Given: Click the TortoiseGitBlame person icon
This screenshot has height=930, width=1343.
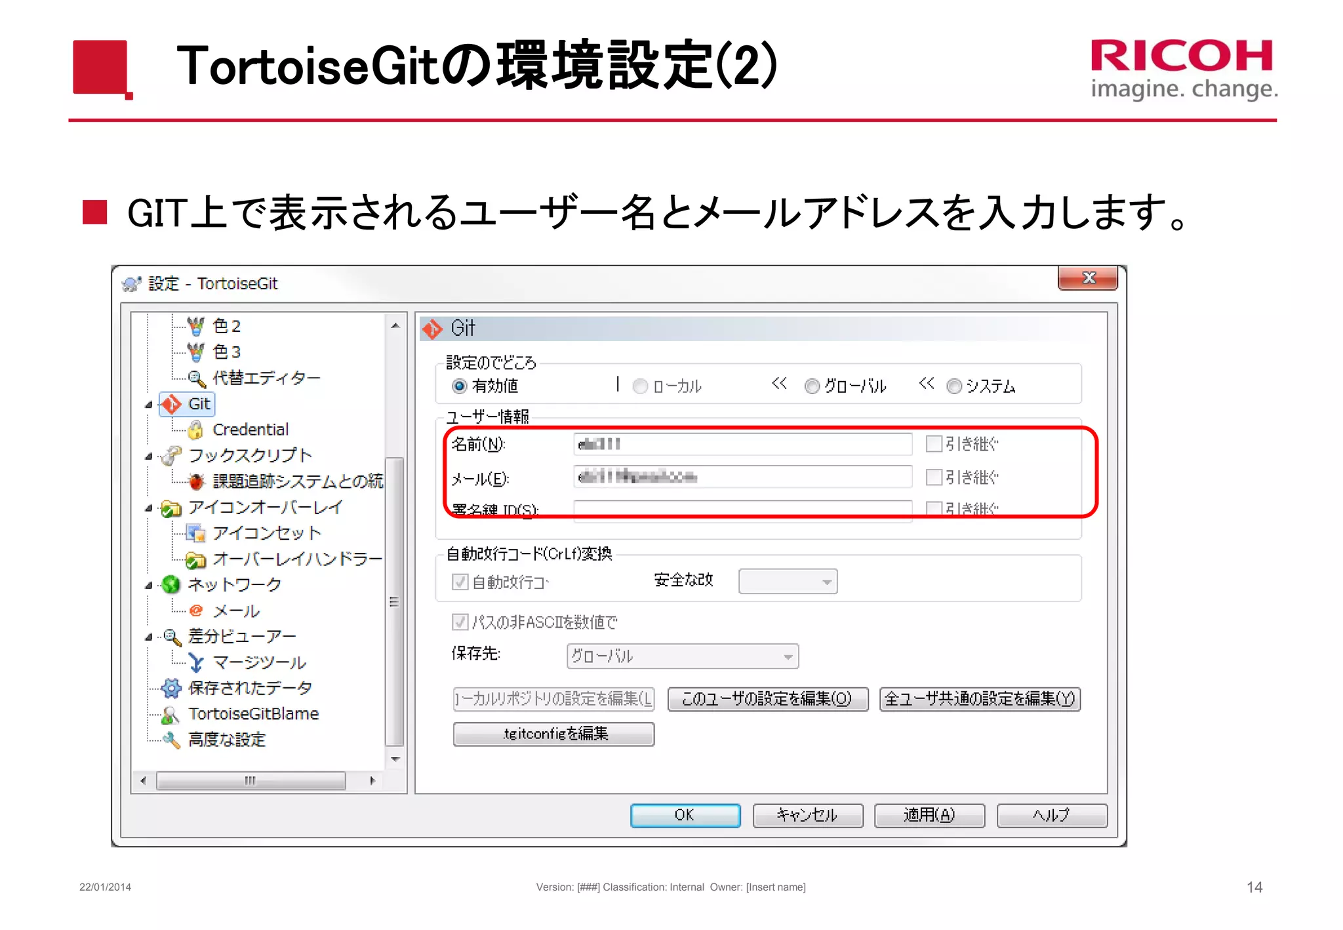Looking at the screenshot, I should [x=170, y=714].
